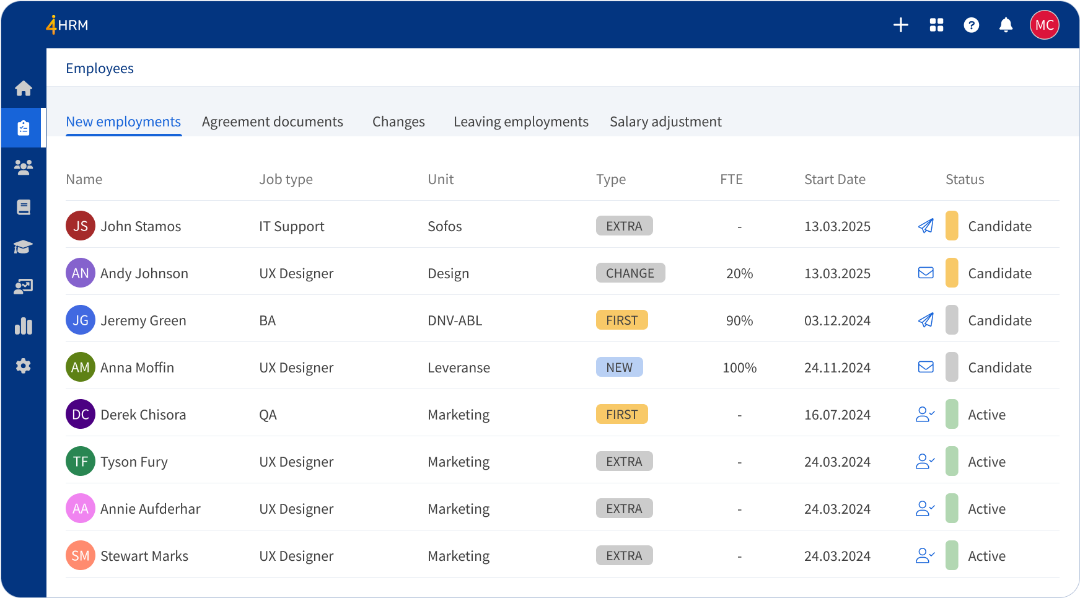Click the 03.12.2024 start date
The image size is (1080, 598).
(x=837, y=320)
